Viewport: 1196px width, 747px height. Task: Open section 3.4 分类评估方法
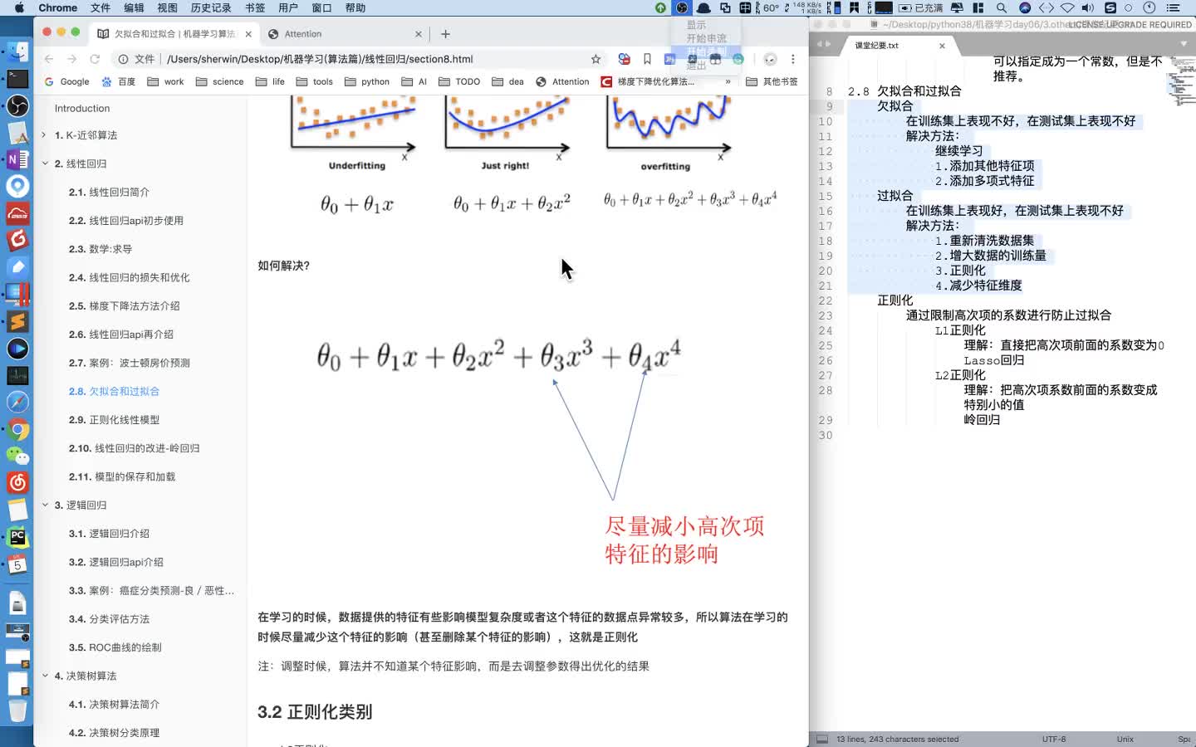[x=109, y=619]
